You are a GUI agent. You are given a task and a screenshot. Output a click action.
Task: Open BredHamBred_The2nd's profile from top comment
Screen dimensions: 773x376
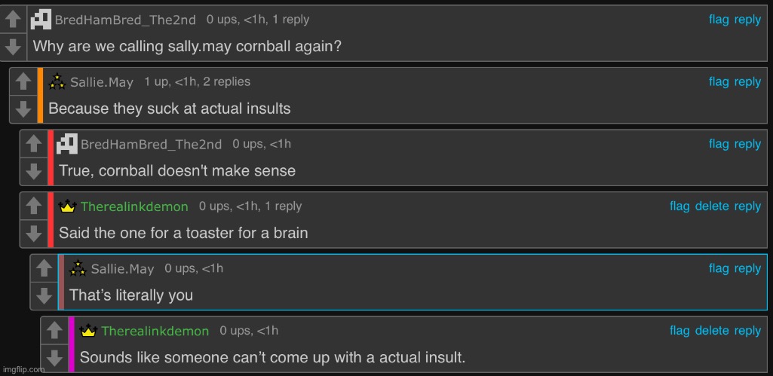pyautogui.click(x=125, y=20)
